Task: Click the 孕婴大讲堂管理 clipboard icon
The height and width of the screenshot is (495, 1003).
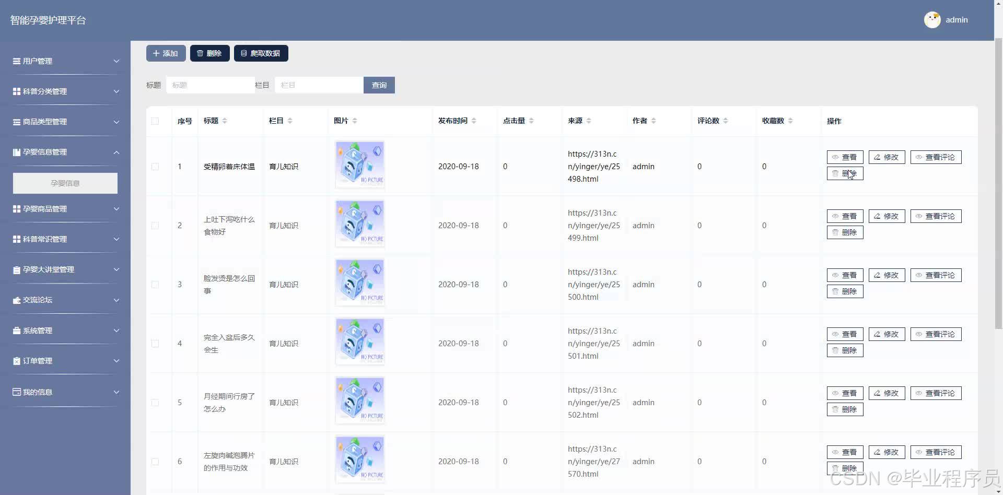Action: 17,269
